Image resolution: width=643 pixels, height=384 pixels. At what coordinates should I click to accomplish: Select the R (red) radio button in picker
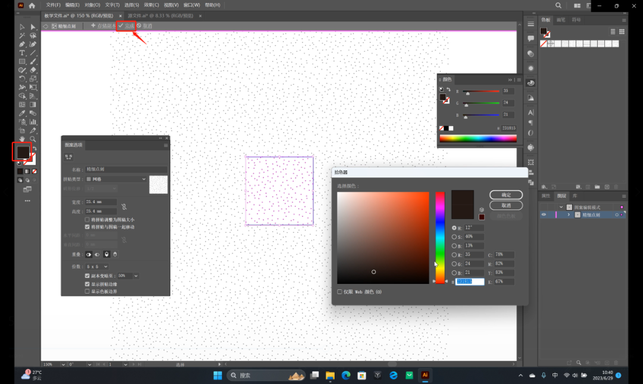coord(454,255)
